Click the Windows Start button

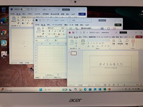(x=41, y=89)
